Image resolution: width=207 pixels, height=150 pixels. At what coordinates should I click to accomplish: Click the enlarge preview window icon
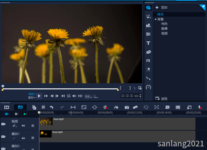point(140,88)
